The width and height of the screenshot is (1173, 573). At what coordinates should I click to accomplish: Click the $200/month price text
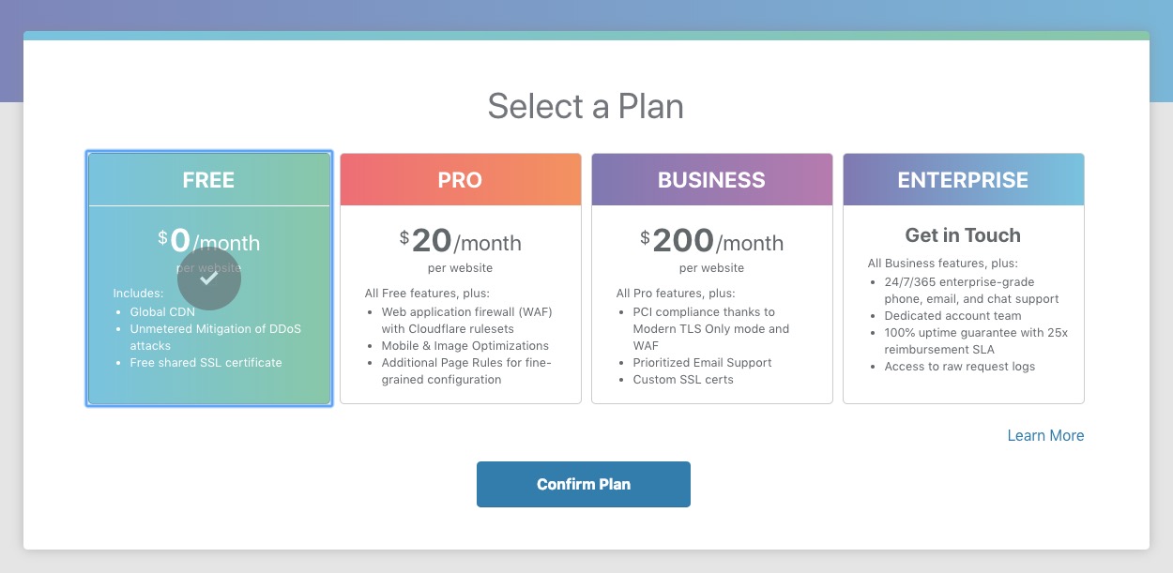pyautogui.click(x=713, y=240)
